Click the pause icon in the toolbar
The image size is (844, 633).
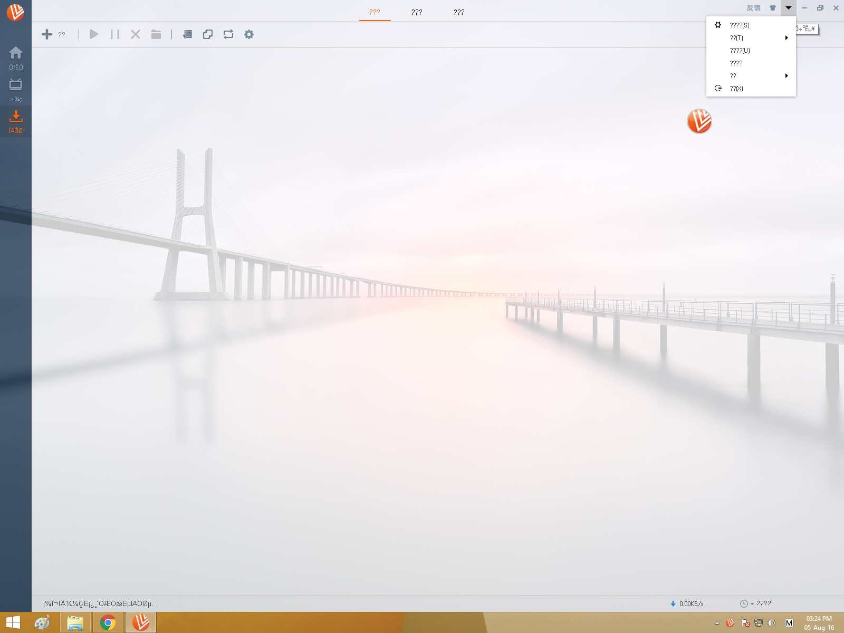[x=114, y=34]
